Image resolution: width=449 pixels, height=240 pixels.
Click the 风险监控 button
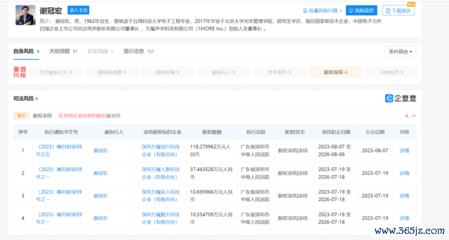coord(362,10)
